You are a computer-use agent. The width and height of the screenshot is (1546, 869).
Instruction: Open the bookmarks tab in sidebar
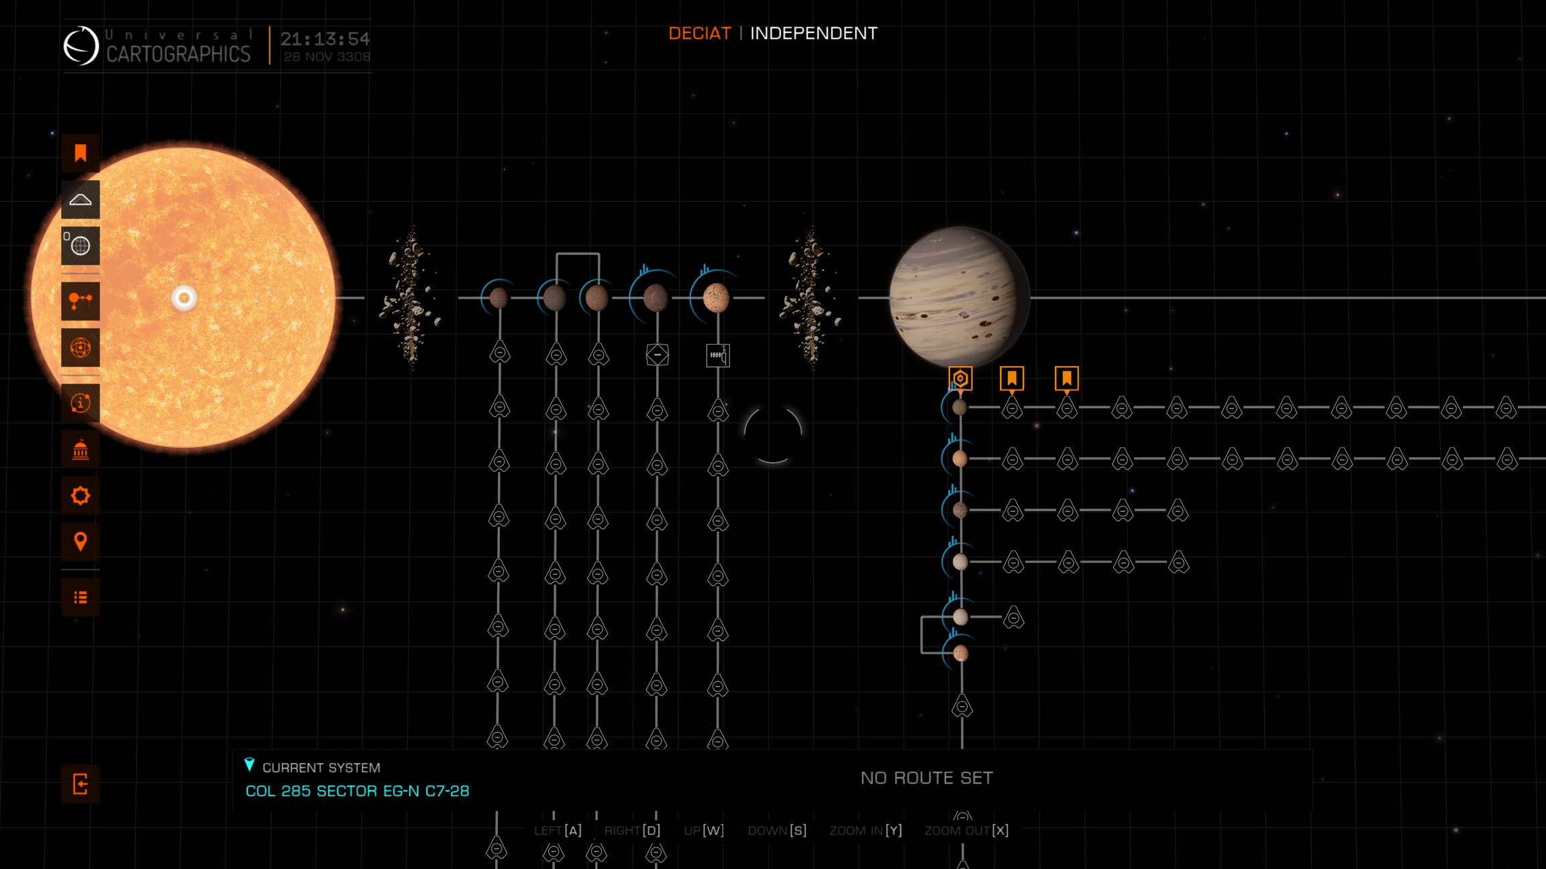(81, 154)
